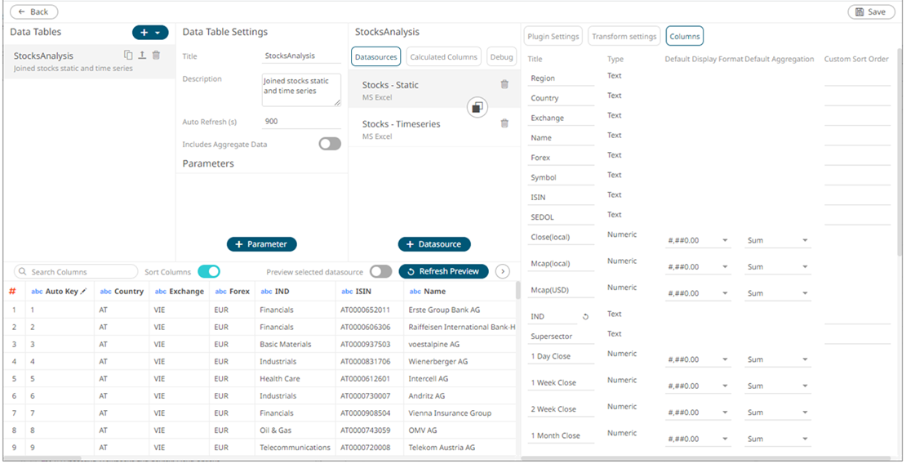Viewport: 906px width, 464px height.
Task: Click the upload icon beside StocksAnalysis
Action: click(x=142, y=55)
